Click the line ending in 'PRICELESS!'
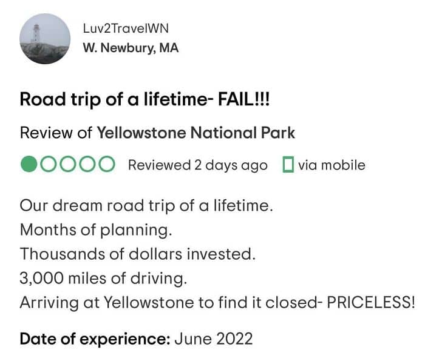The width and height of the screenshot is (425, 350). [217, 302]
